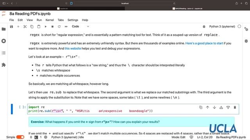Click the kernel settings icon in status bar

coord(46,137)
